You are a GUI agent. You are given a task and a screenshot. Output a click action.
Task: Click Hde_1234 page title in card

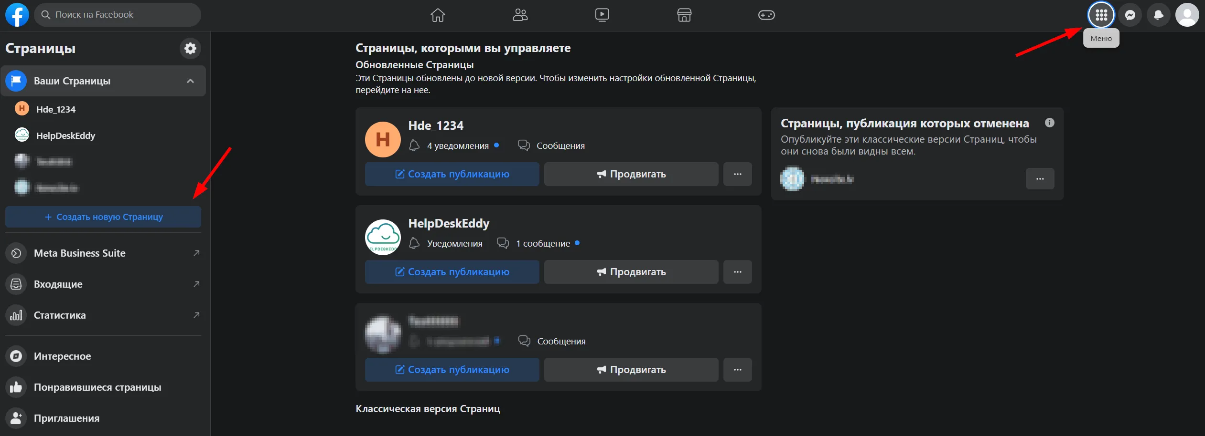pyautogui.click(x=436, y=125)
